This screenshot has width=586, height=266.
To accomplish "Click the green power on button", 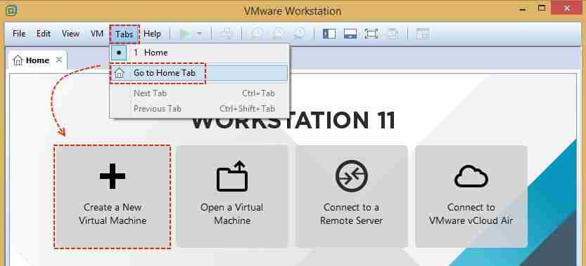I will [x=185, y=34].
